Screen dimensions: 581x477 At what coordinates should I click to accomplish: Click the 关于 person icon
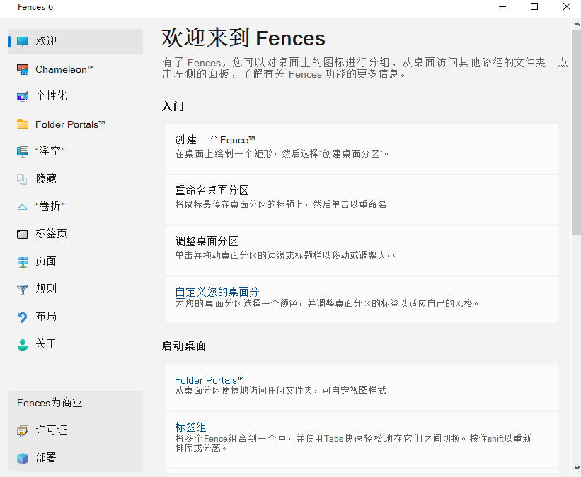(x=23, y=344)
